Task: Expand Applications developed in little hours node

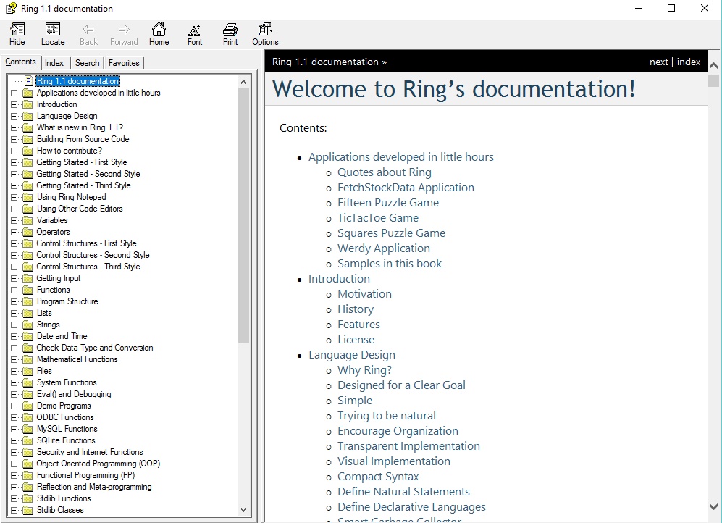Action: [14, 93]
